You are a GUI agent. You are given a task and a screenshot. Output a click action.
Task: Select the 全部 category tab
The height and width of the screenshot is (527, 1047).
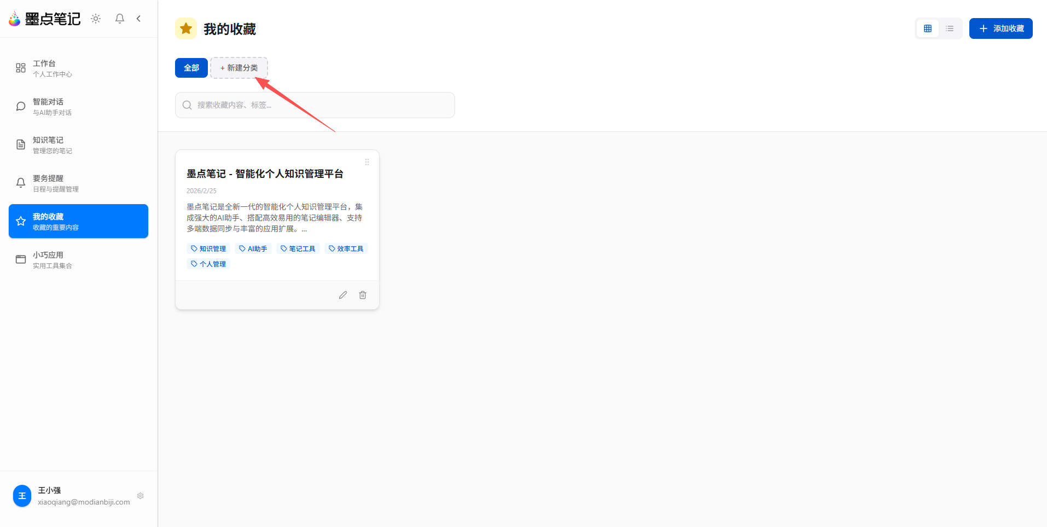[191, 67]
